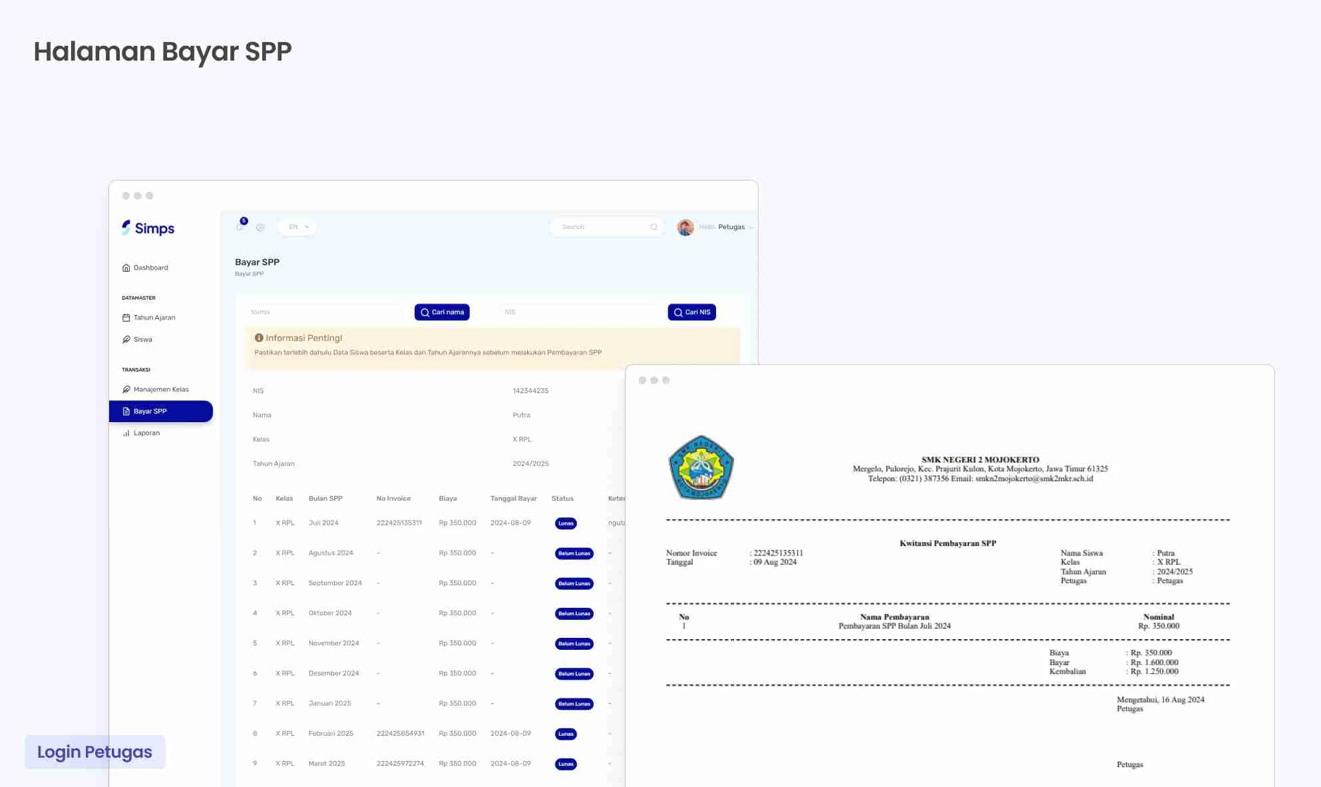Click Pembayaran SPP Bulan Juli 2024 line

(x=894, y=626)
